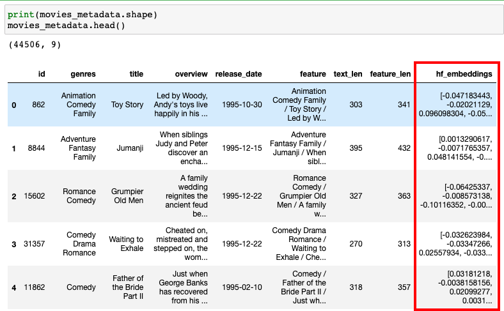Click 'Animation Comedy Family' genres cell
504x311 pixels.
(79, 105)
